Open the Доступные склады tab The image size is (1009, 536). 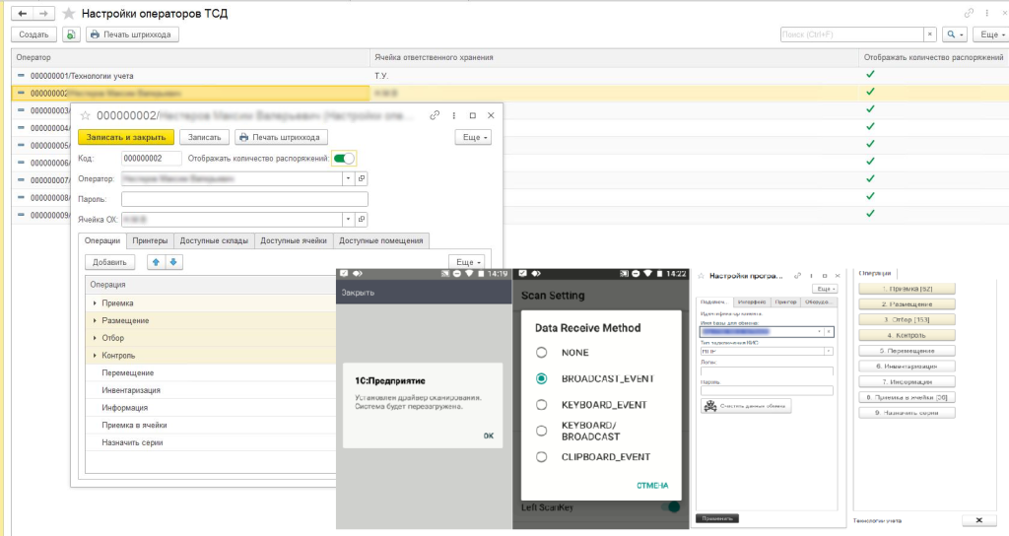pos(214,240)
